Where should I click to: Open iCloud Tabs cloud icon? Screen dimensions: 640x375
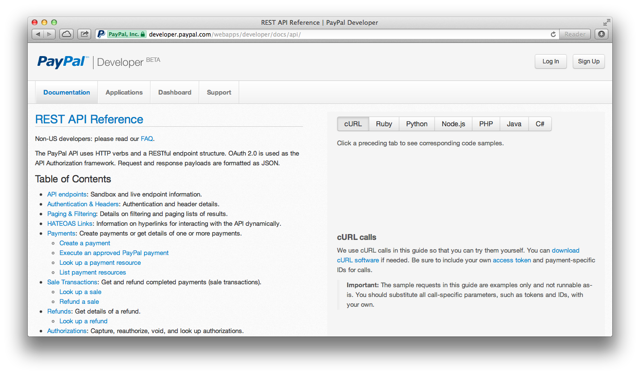[x=66, y=34]
